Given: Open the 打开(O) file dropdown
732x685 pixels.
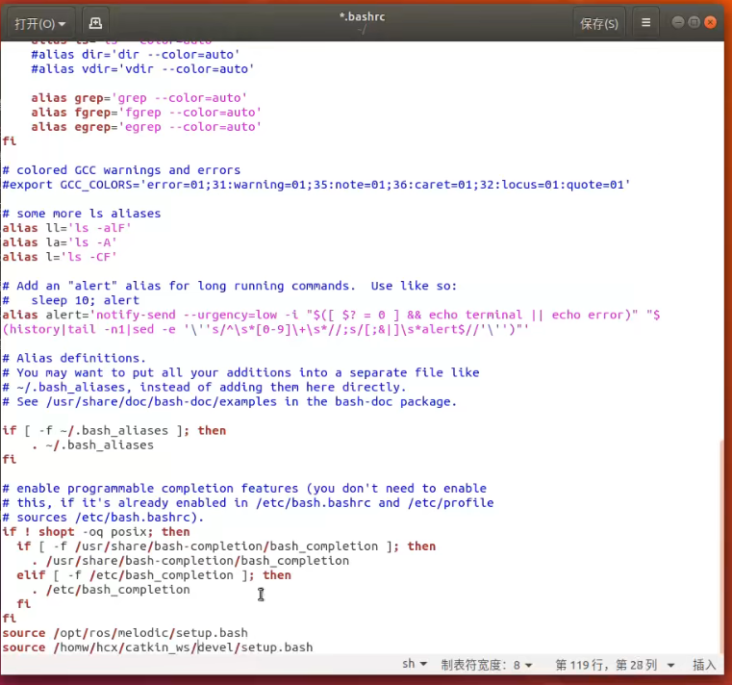Looking at the screenshot, I should (39, 23).
